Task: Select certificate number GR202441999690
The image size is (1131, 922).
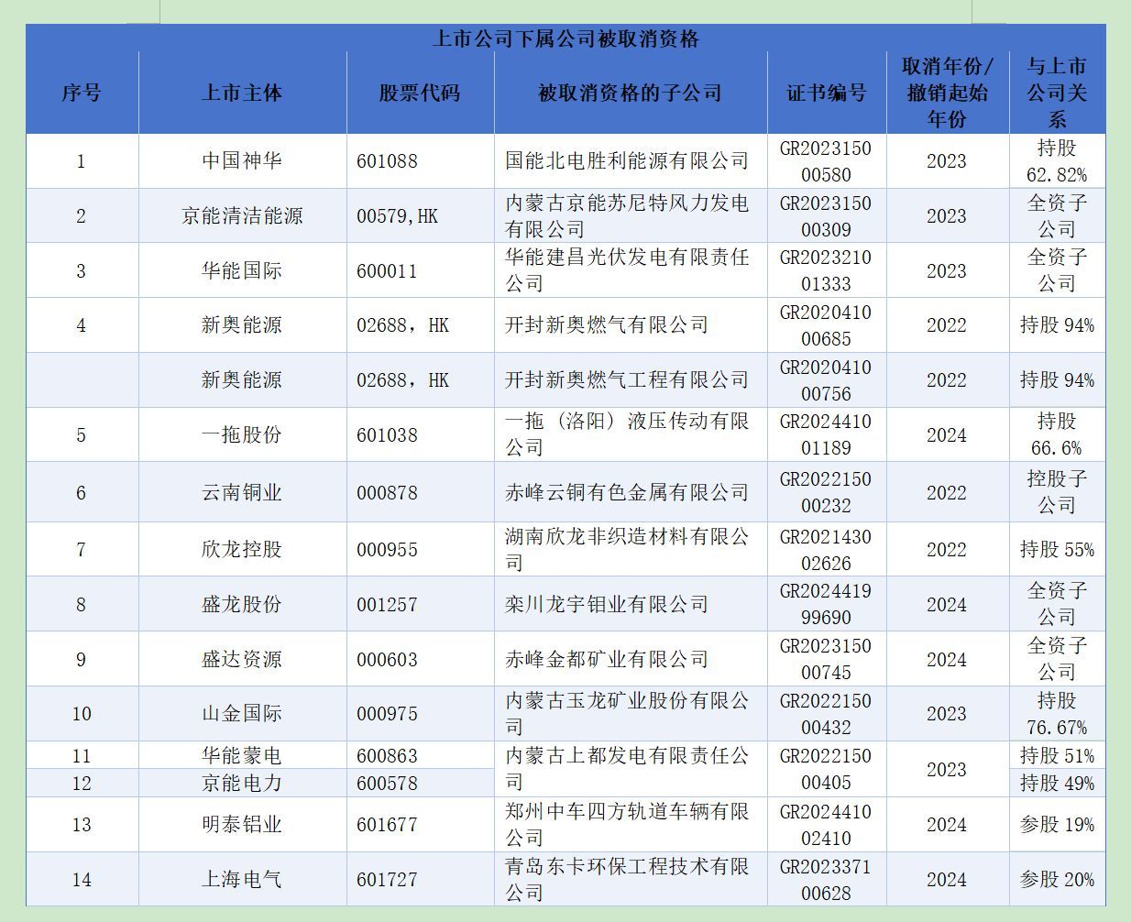Action: [827, 604]
